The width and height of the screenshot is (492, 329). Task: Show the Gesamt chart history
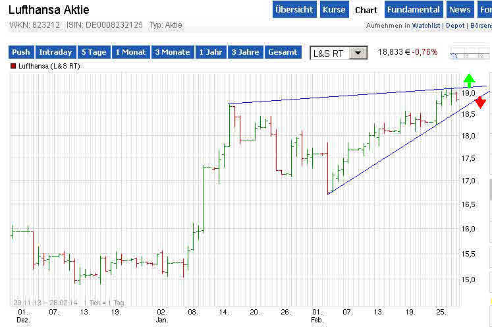point(283,52)
